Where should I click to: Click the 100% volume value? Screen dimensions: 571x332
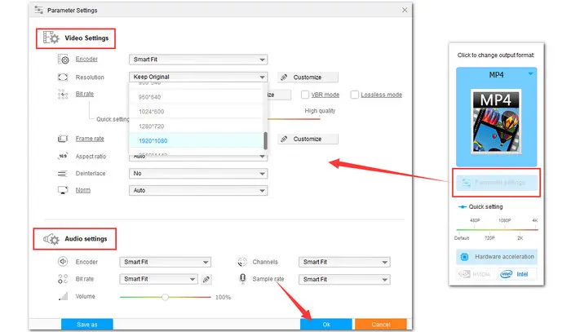coord(223,298)
